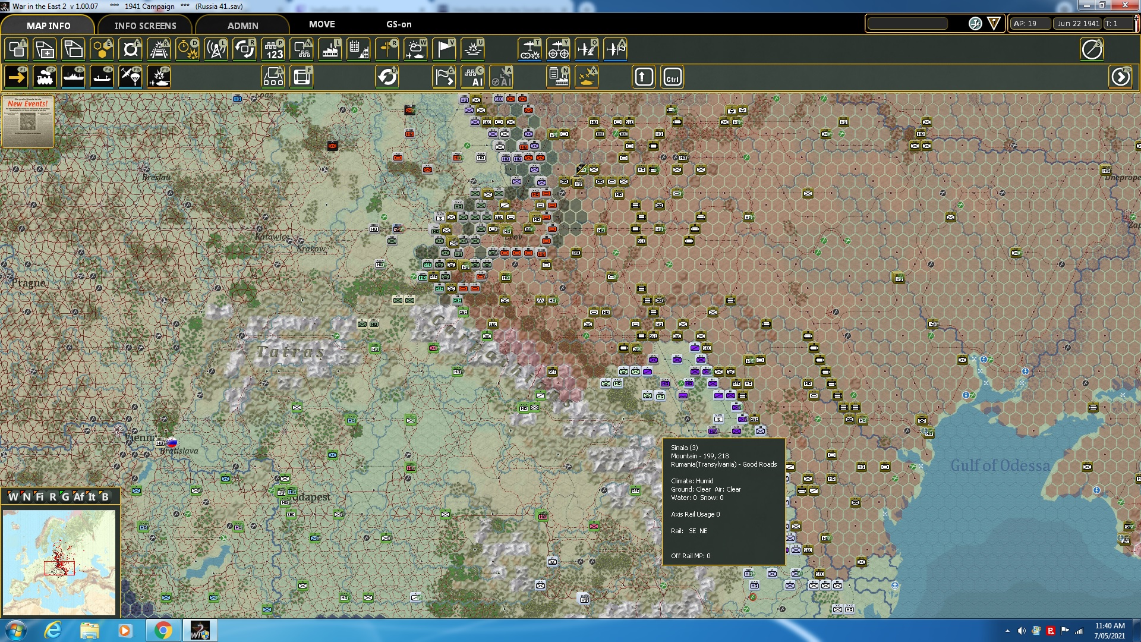Click the End Turn arrow button (F12)
Image resolution: width=1141 pixels, height=642 pixels.
(x=1121, y=77)
